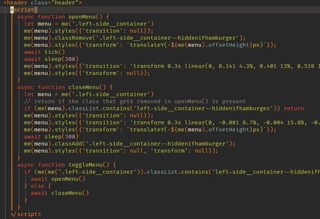Click the closeMenu function name in its declaration
The width and height of the screenshot is (320, 219).
pos(84,87)
